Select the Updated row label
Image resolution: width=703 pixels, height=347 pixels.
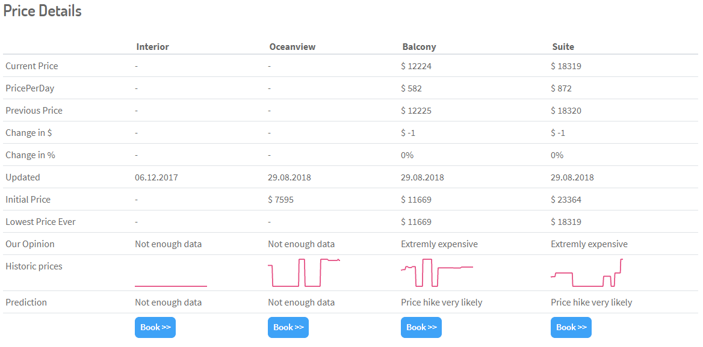[x=23, y=177]
